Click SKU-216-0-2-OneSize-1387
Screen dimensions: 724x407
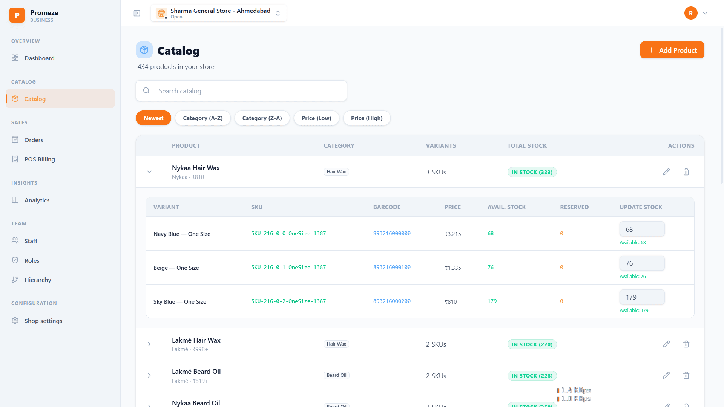point(288,301)
